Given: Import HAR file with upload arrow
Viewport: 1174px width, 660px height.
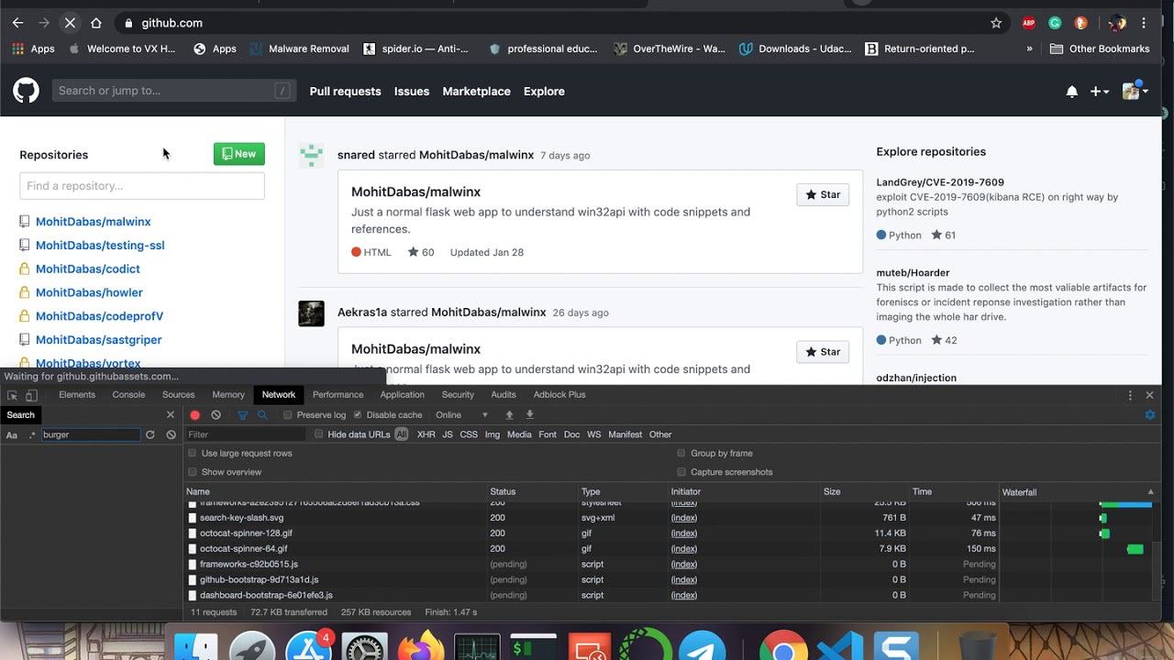Looking at the screenshot, I should (510, 415).
